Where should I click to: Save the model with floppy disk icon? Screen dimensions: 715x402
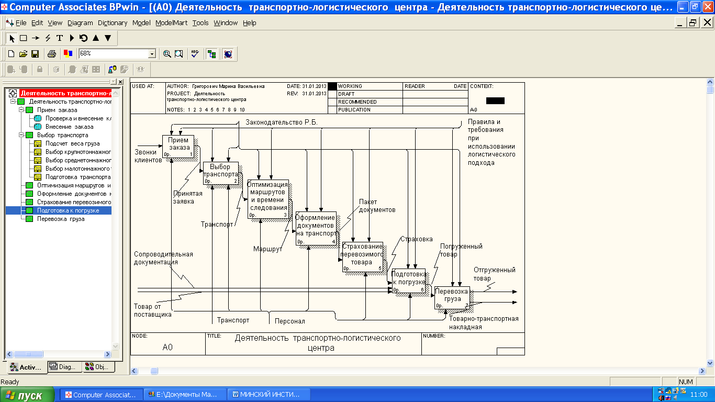click(35, 54)
